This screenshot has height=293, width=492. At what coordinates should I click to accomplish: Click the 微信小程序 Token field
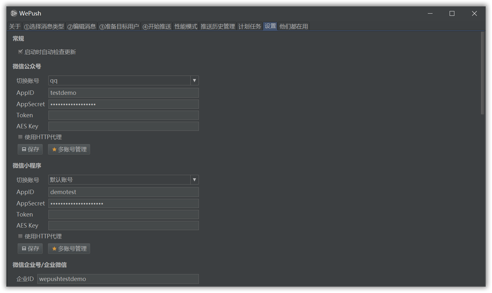tap(123, 215)
